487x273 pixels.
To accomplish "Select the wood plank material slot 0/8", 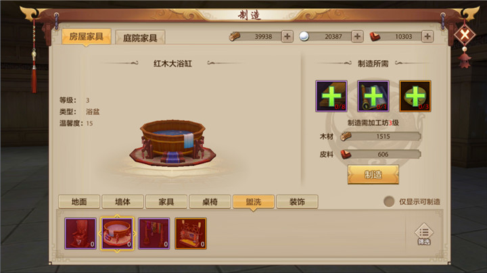I will click(331, 96).
